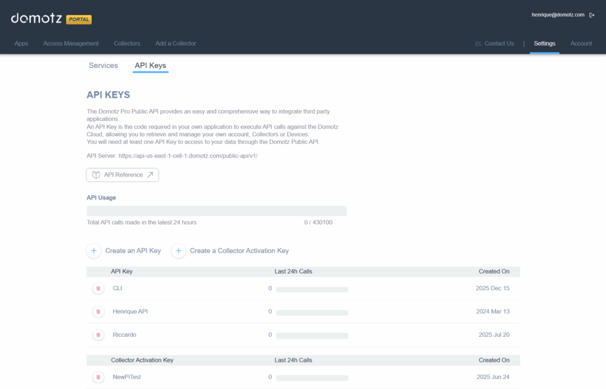Go to the Account section

[581, 43]
